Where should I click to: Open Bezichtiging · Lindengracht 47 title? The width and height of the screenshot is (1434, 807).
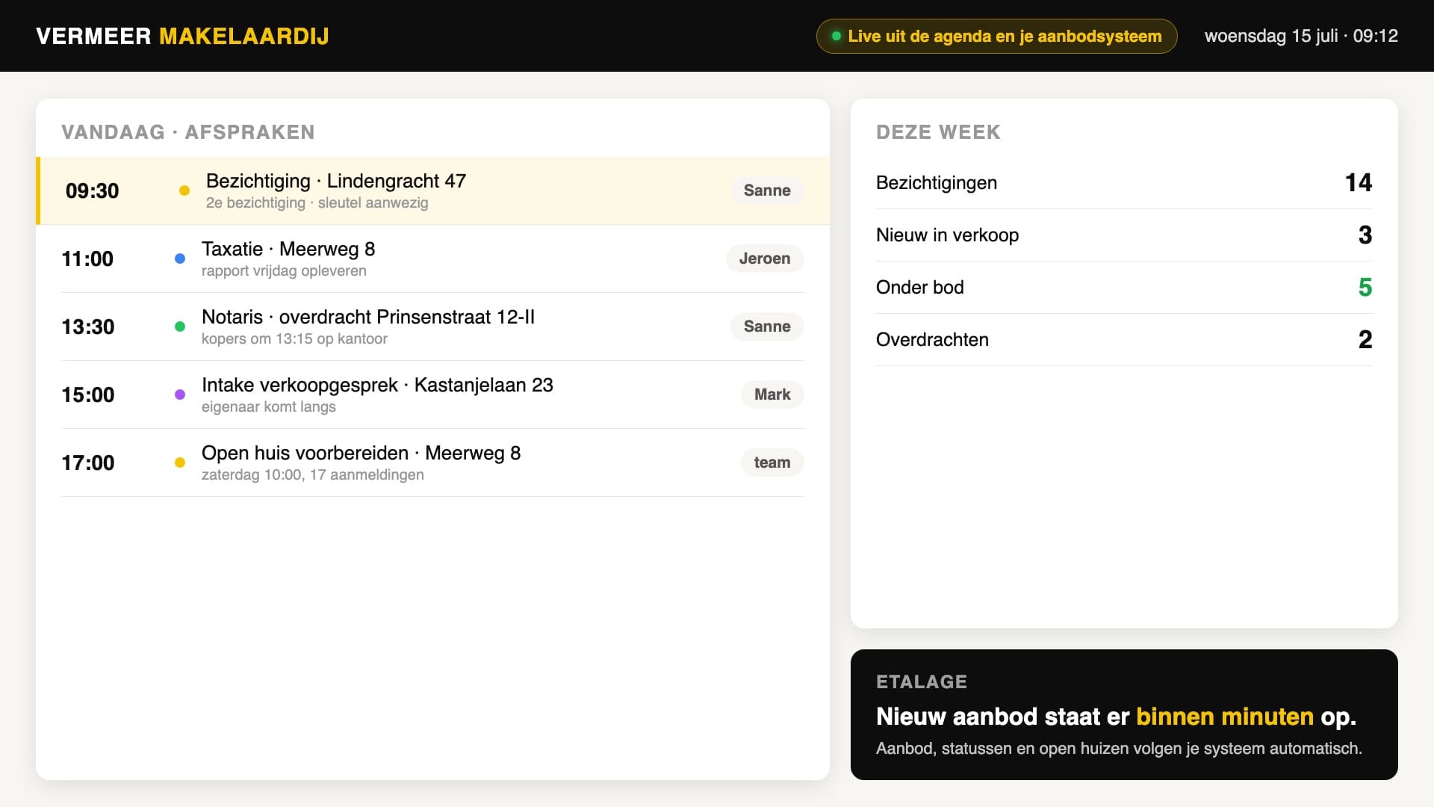[336, 181]
